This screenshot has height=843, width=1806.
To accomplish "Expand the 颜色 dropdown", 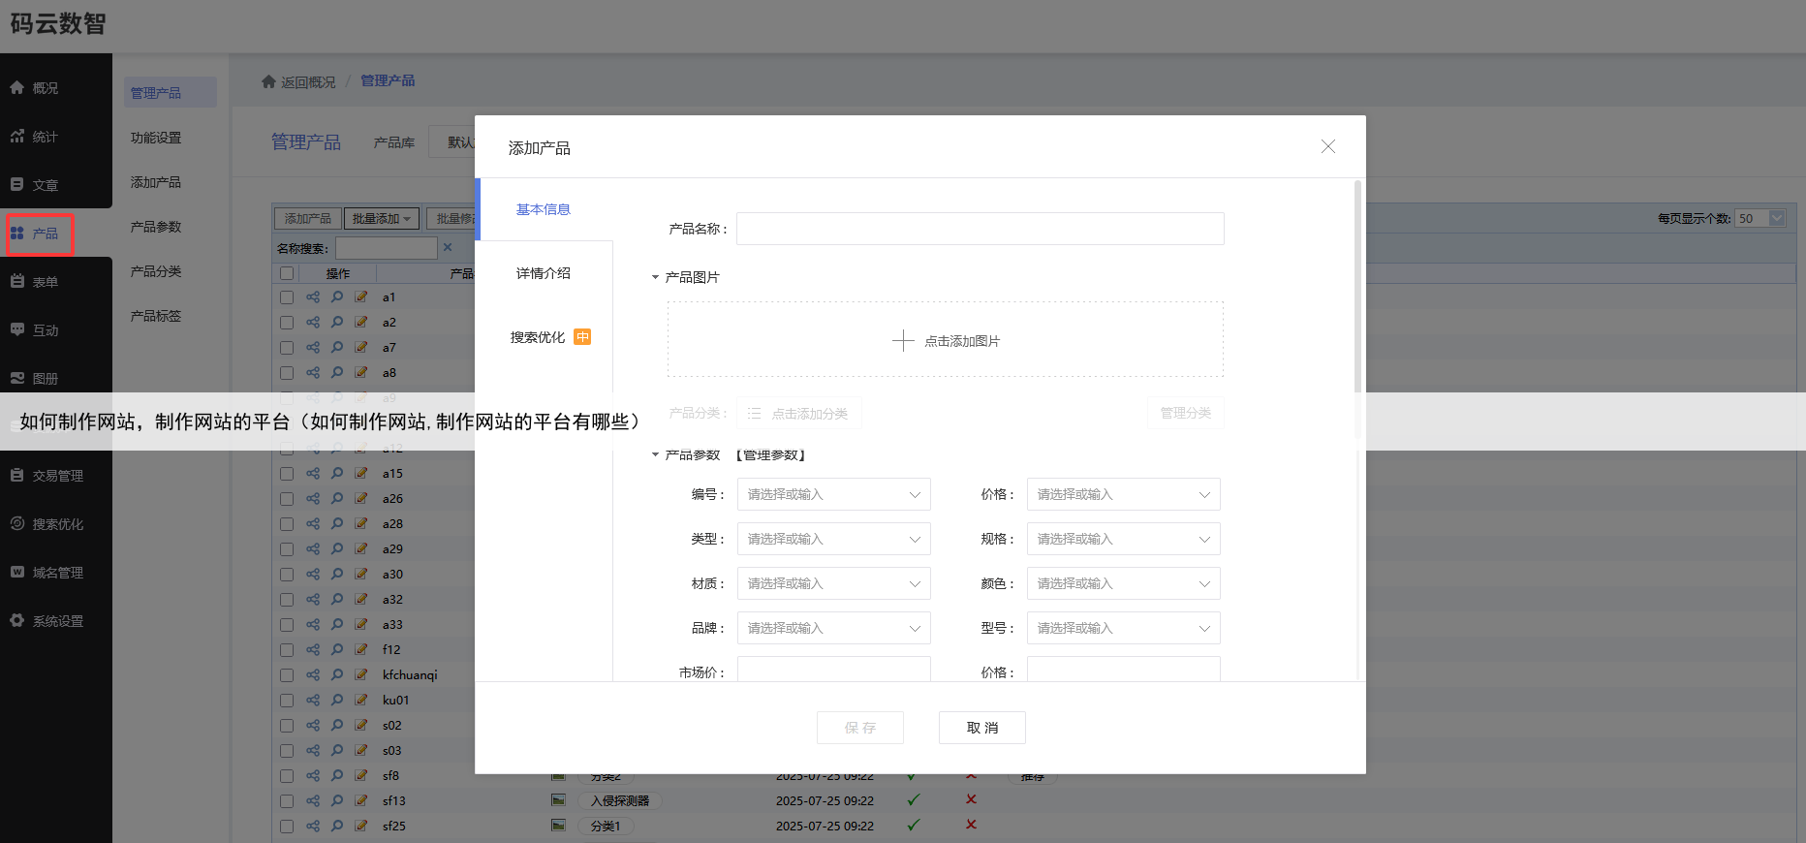I will click(x=1123, y=583).
